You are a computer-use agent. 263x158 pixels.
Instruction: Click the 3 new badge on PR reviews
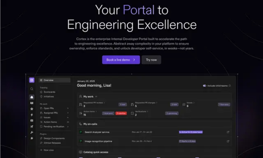coord(123,104)
